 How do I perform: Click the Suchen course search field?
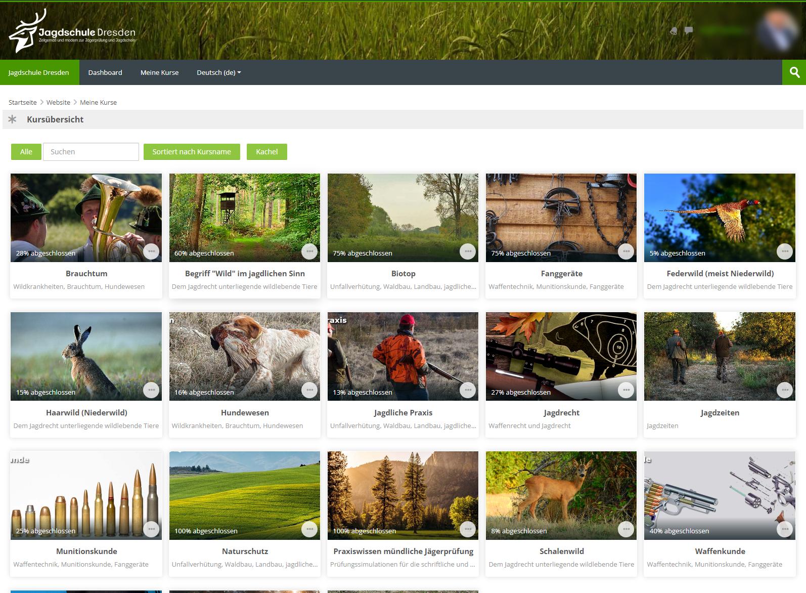tap(91, 152)
